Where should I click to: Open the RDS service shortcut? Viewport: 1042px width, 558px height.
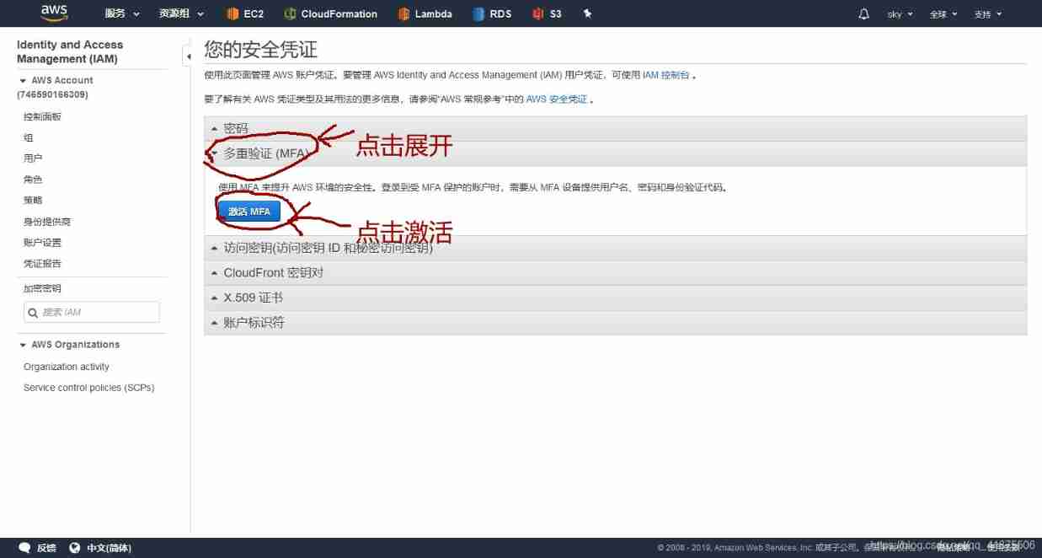pos(492,14)
